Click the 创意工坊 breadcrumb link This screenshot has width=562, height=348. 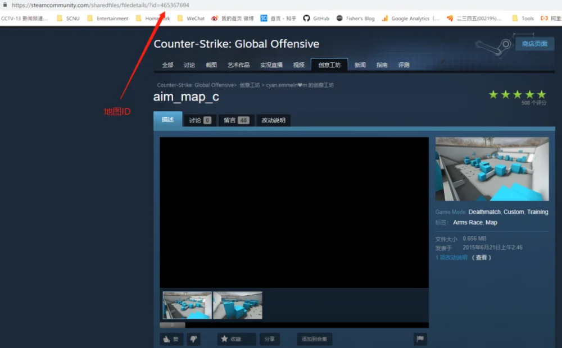click(250, 85)
